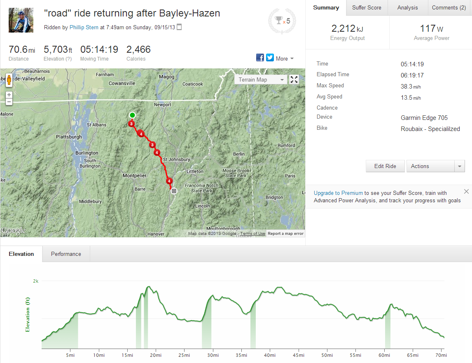Click the checkered finish flag on the map
Image resolution: width=472 pixels, height=363 pixels.
point(174,191)
